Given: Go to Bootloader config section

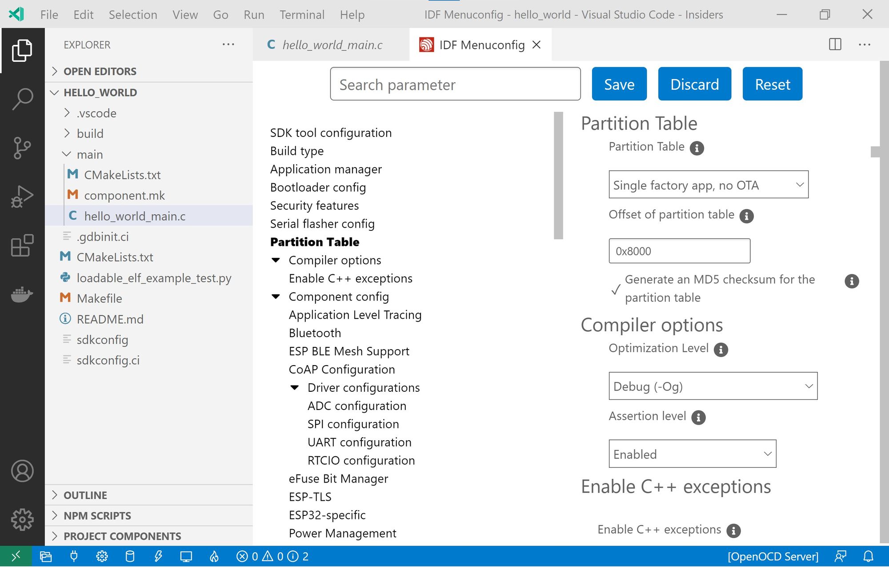Looking at the screenshot, I should point(318,187).
